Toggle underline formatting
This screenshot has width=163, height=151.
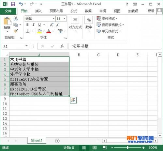[39, 25]
